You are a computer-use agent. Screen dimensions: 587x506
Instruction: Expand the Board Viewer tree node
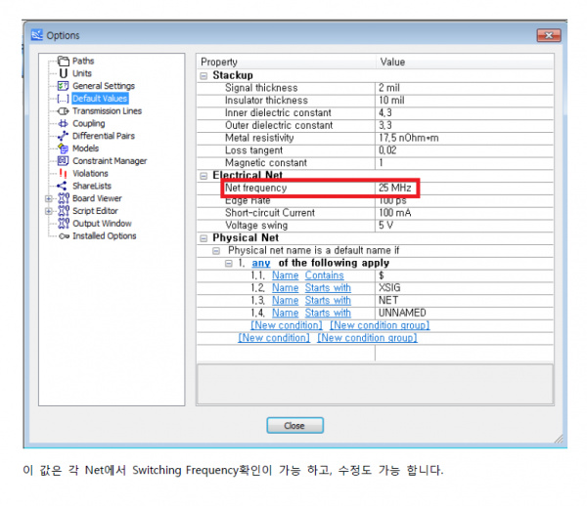click(x=49, y=198)
